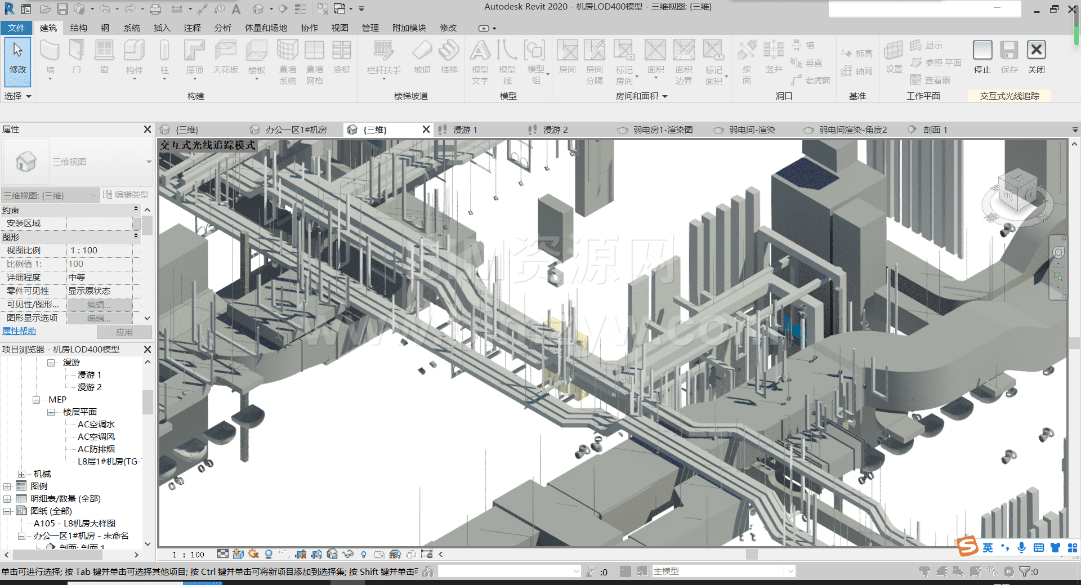This screenshot has width=1081, height=585.
Task: Select the Level (标高) datum tool
Action: (x=857, y=53)
